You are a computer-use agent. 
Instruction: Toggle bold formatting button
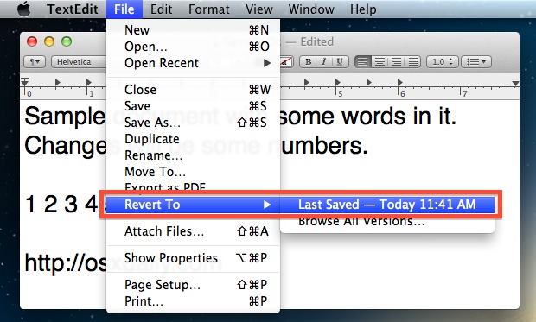(x=308, y=62)
